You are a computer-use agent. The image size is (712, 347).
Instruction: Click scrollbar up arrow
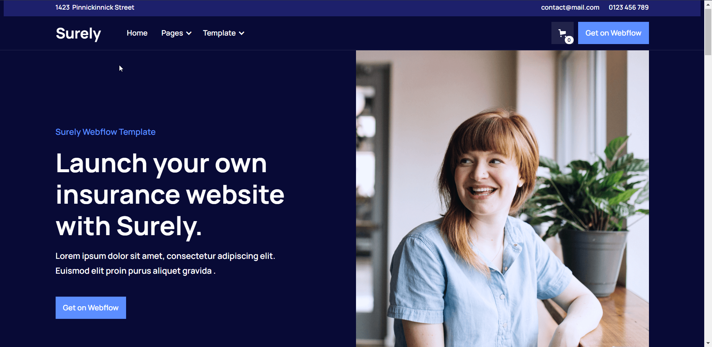pos(708,3)
